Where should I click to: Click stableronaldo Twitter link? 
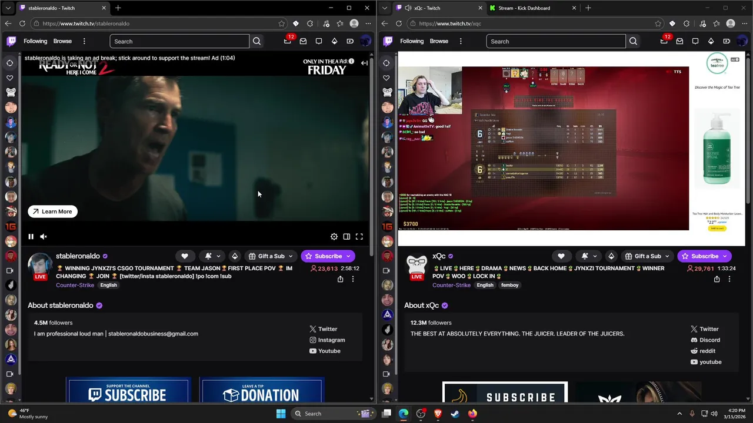(324, 329)
